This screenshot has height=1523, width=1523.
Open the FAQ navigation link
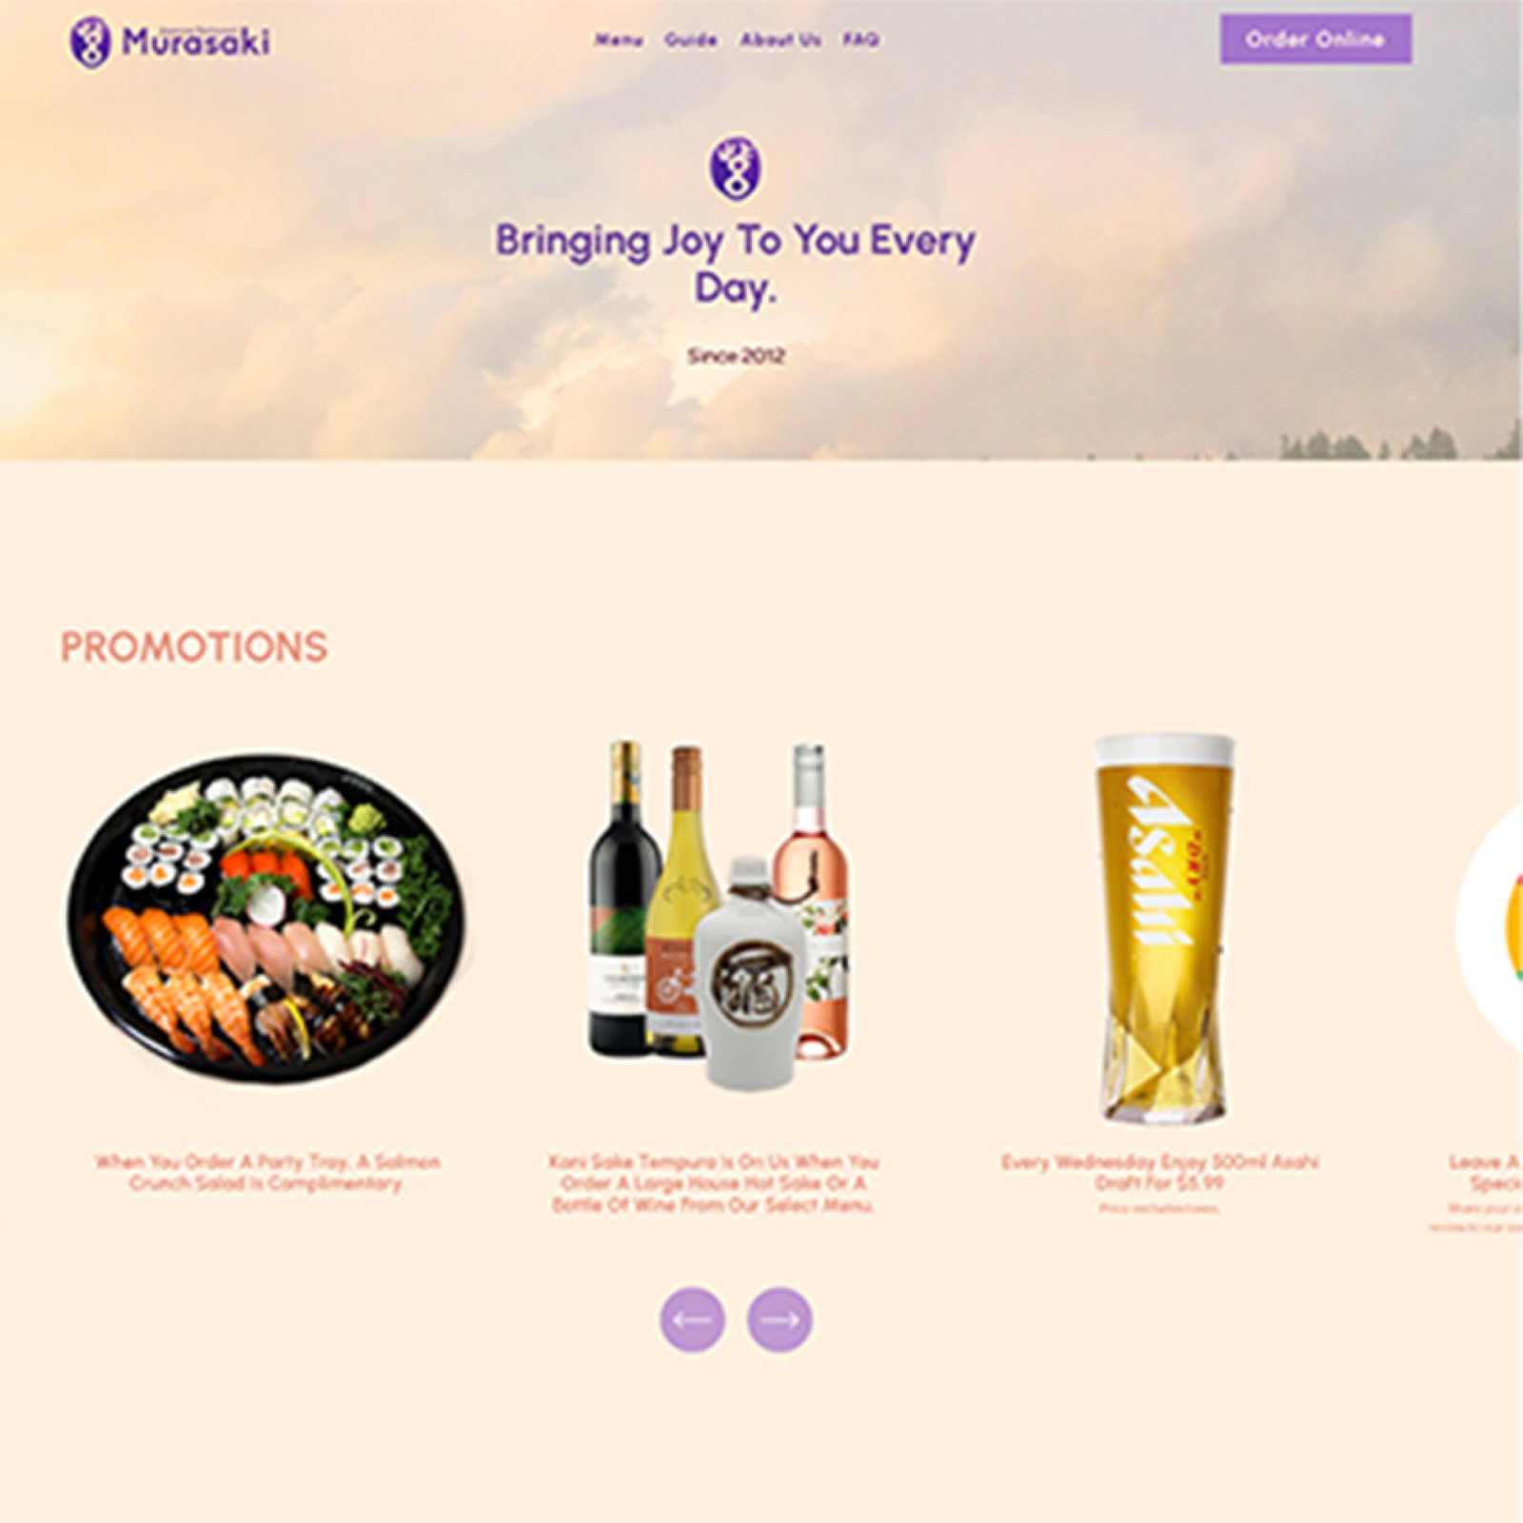[x=860, y=40]
